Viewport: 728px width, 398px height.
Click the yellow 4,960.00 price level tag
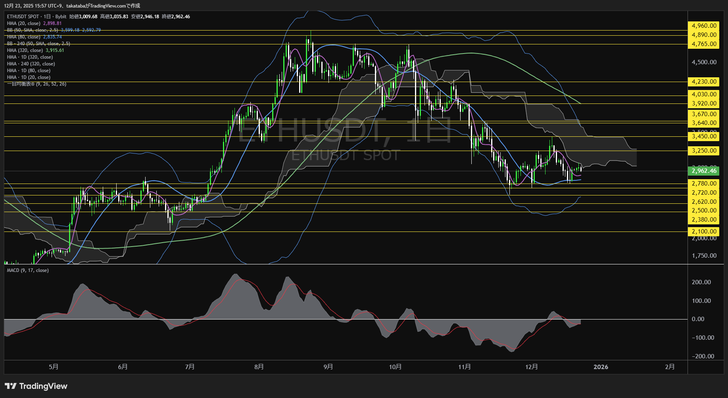(703, 26)
